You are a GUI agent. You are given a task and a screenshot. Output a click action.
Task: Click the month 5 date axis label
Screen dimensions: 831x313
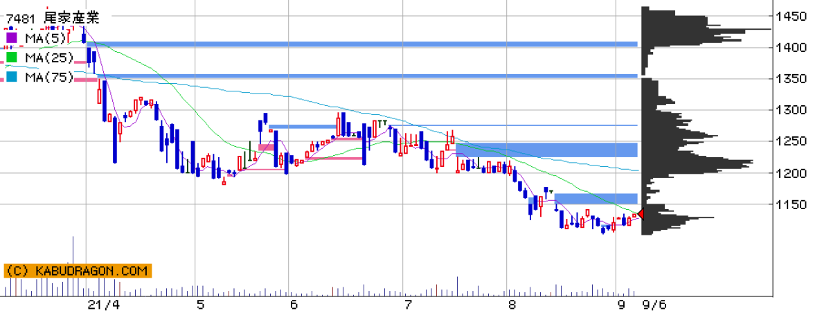coord(200,304)
